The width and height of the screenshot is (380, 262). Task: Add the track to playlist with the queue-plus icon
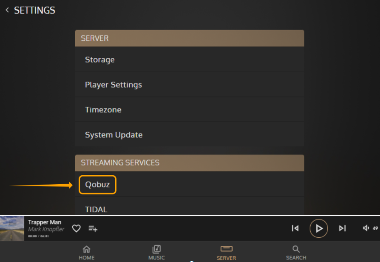pos(93,228)
